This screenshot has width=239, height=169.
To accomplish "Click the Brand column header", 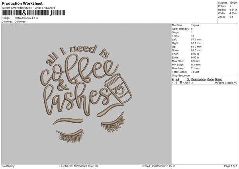I will pyautogui.click(x=219, y=79).
